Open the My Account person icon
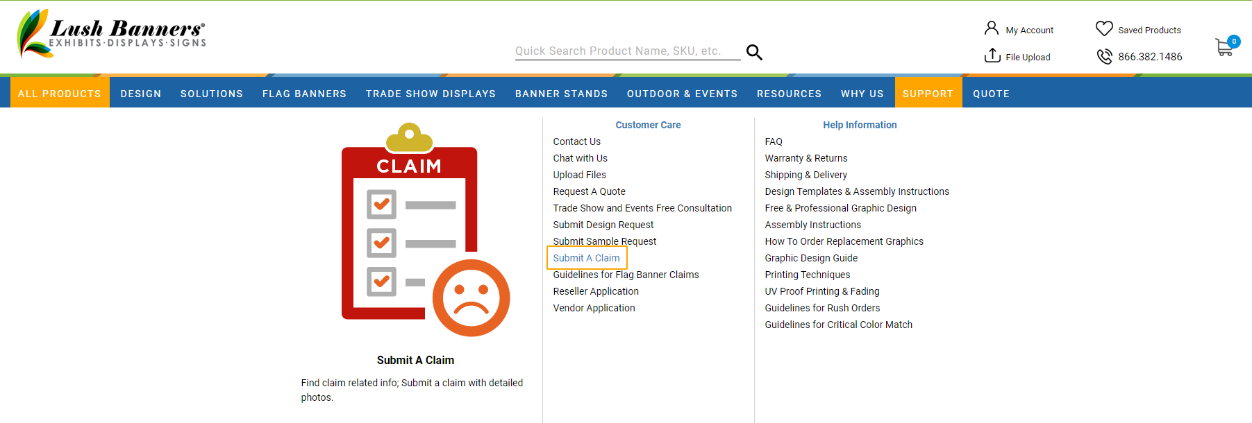Screen dimensions: 1252x423 pos(991,28)
